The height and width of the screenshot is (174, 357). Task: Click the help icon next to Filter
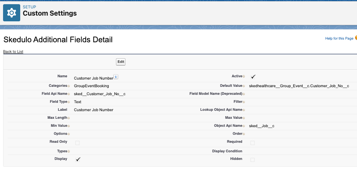tap(244, 102)
